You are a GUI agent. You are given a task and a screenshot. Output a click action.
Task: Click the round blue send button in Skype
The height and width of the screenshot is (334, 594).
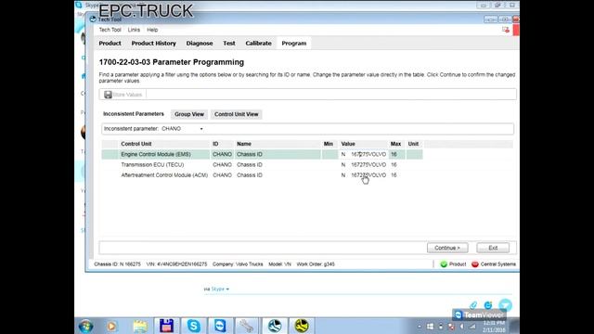(505, 305)
